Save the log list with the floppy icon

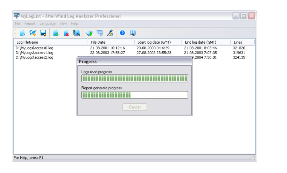[43, 33]
